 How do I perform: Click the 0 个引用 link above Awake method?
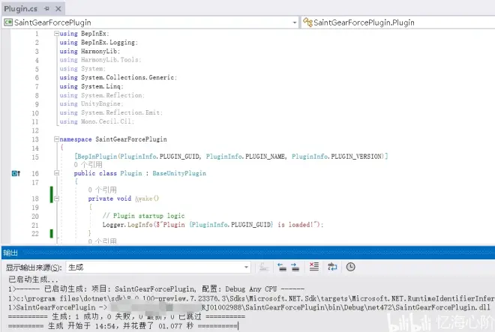tap(102, 190)
